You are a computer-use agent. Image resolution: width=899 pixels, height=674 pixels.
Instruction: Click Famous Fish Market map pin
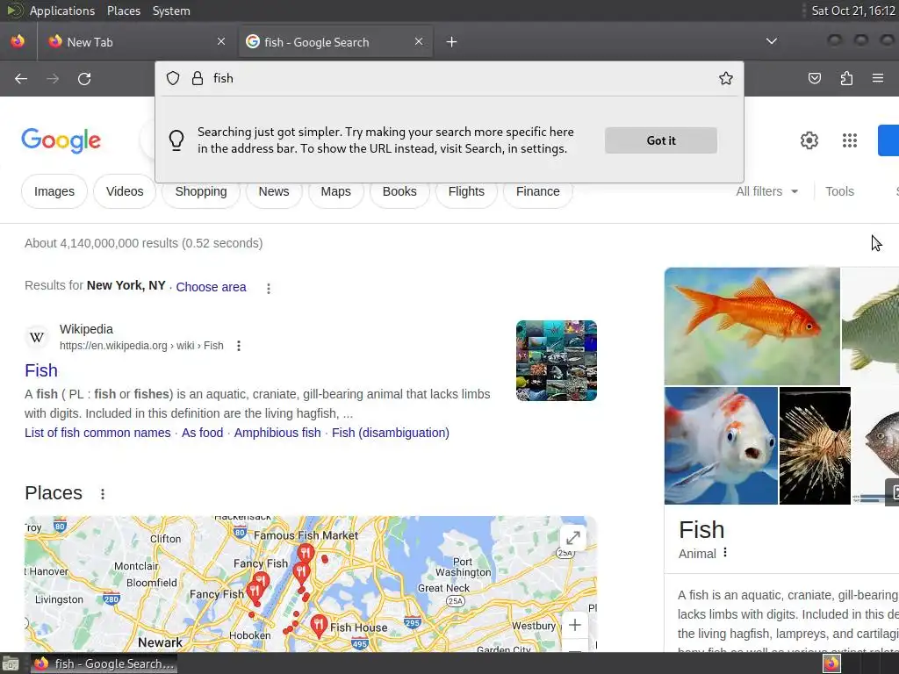tap(305, 554)
